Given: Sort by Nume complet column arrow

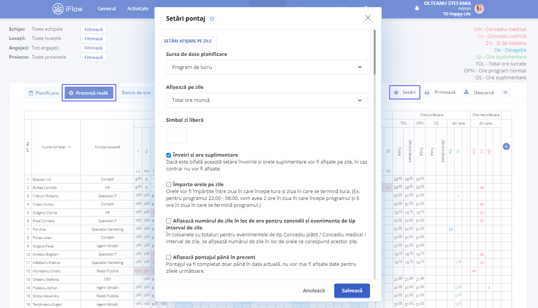Looking at the screenshot, I should (69, 147).
